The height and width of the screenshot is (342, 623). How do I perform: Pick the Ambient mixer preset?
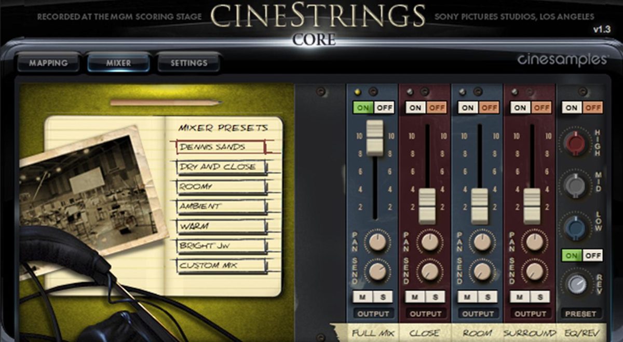[x=222, y=206]
